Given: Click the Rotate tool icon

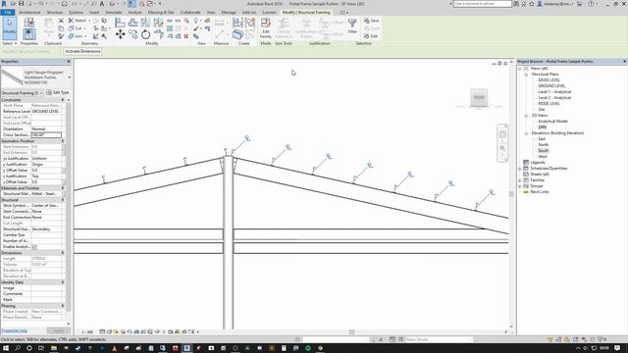Looking at the screenshot, I should [x=146, y=34].
